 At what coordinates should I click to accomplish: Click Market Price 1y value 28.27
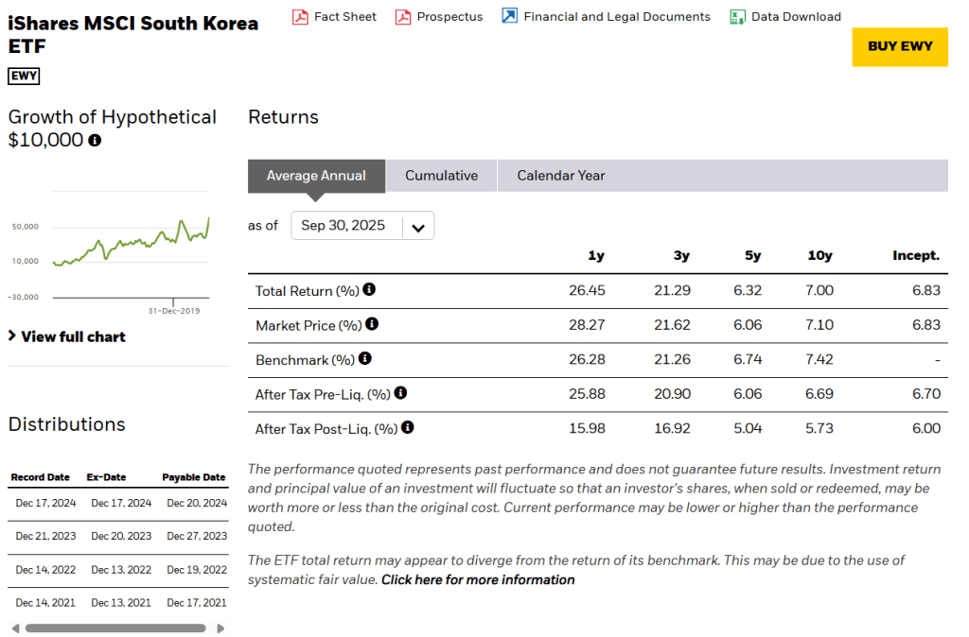[x=587, y=325]
